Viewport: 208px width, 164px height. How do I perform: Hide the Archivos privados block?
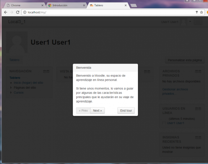pyautogui.click(x=197, y=71)
